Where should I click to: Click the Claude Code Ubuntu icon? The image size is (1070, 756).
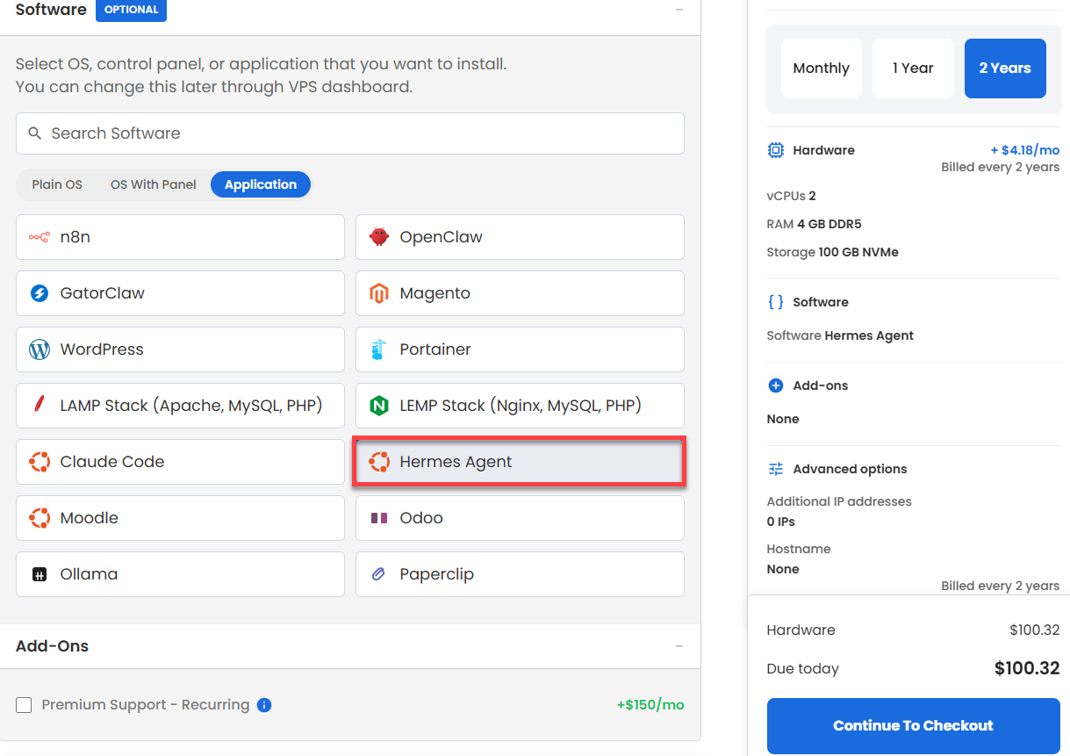(39, 462)
